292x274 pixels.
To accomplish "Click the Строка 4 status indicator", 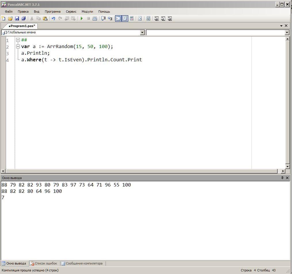I will (248, 270).
